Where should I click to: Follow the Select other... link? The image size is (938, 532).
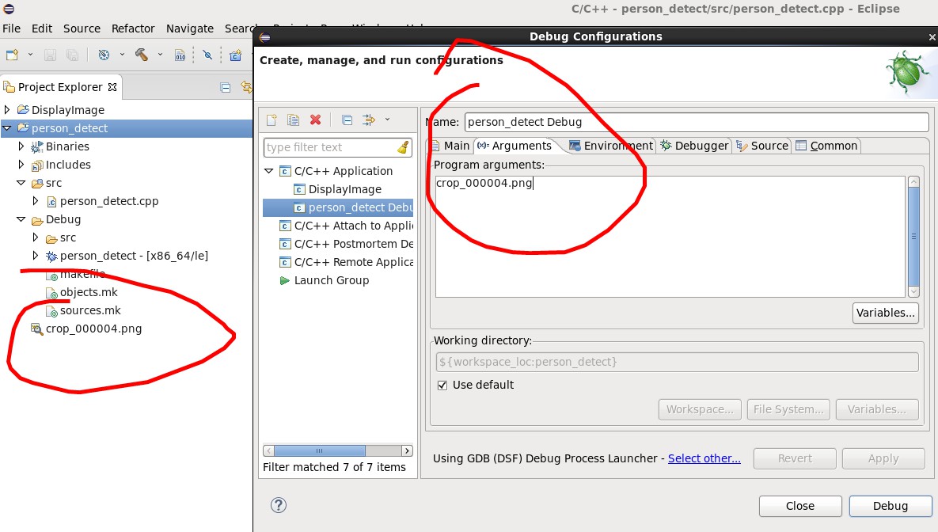704,458
